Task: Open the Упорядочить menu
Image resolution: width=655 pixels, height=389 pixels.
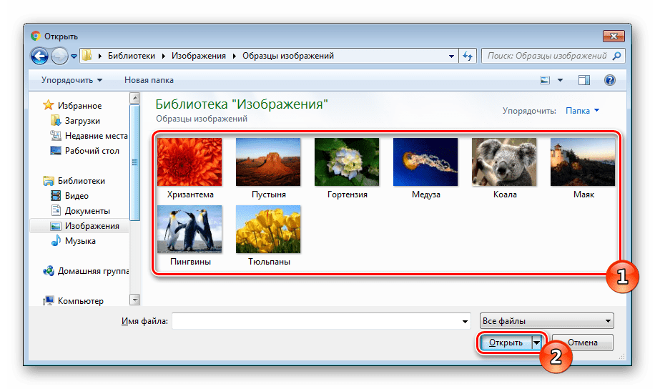Action: coord(72,80)
